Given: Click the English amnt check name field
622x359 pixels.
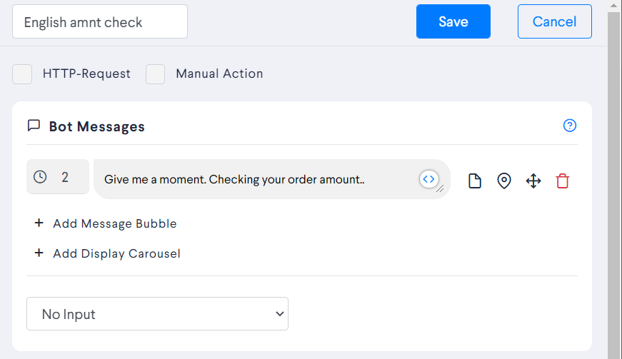Looking at the screenshot, I should (100, 21).
